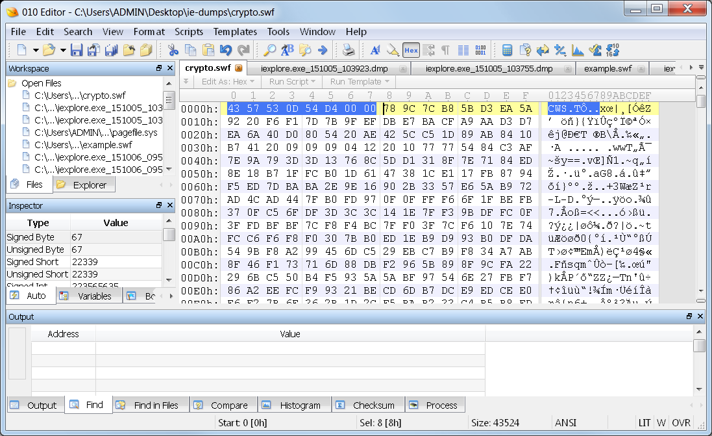Open the Calculator tool icon
The width and height of the screenshot is (712, 436).
coord(507,50)
